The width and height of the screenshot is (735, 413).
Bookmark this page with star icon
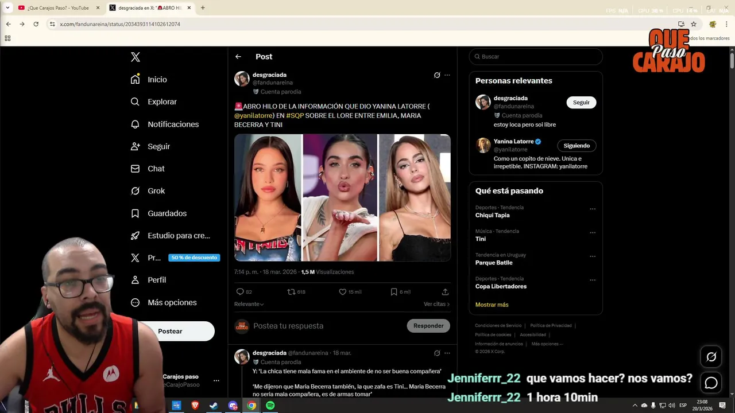pyautogui.click(x=694, y=24)
